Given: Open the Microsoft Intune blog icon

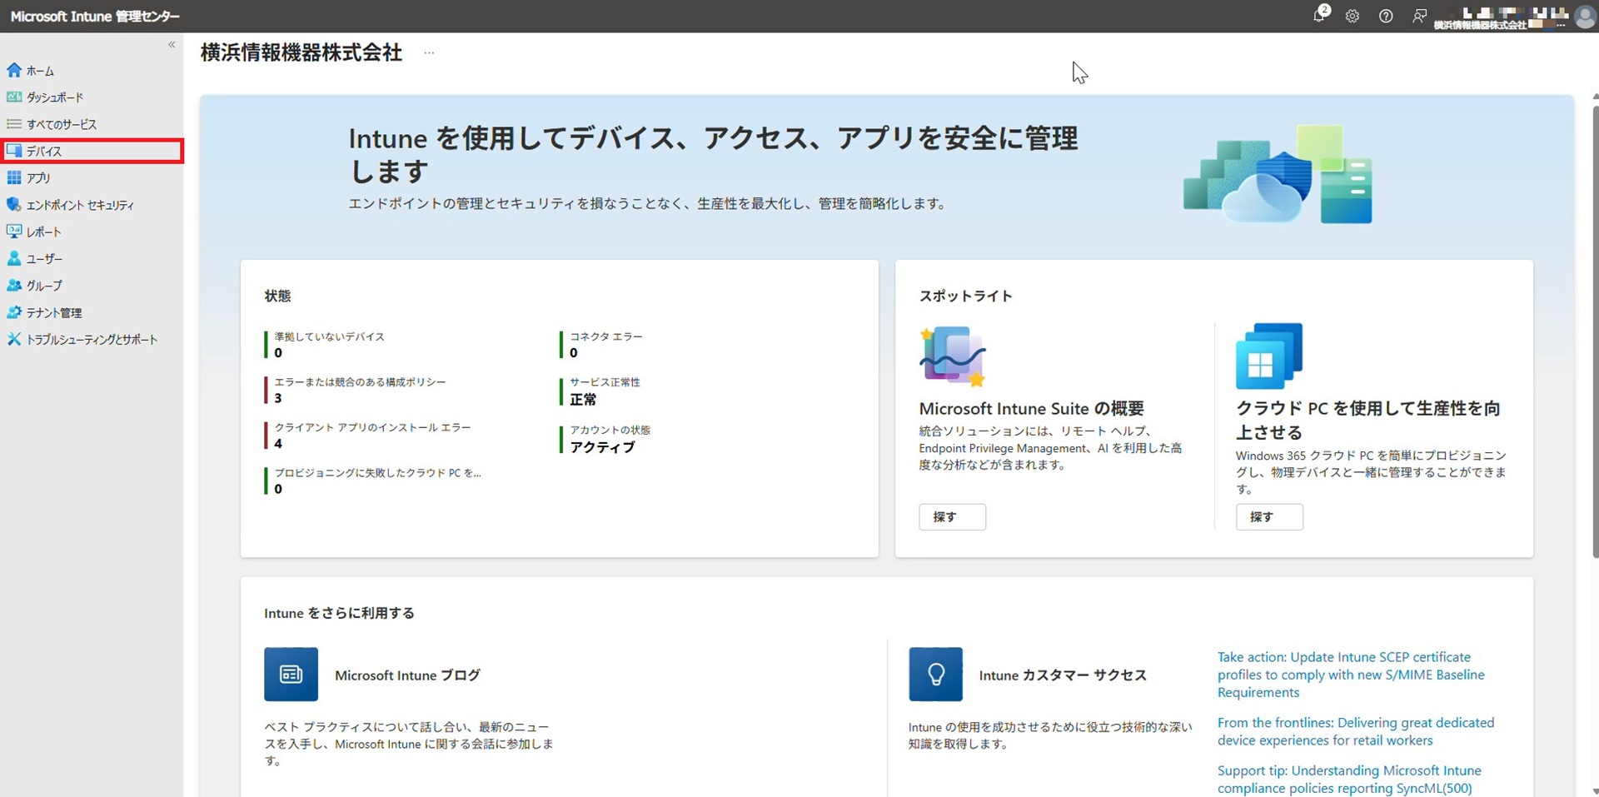Looking at the screenshot, I should (x=291, y=674).
